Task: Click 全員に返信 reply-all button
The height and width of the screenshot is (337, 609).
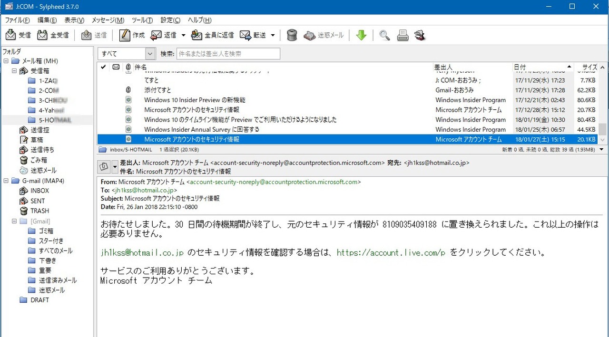Action: (213, 35)
